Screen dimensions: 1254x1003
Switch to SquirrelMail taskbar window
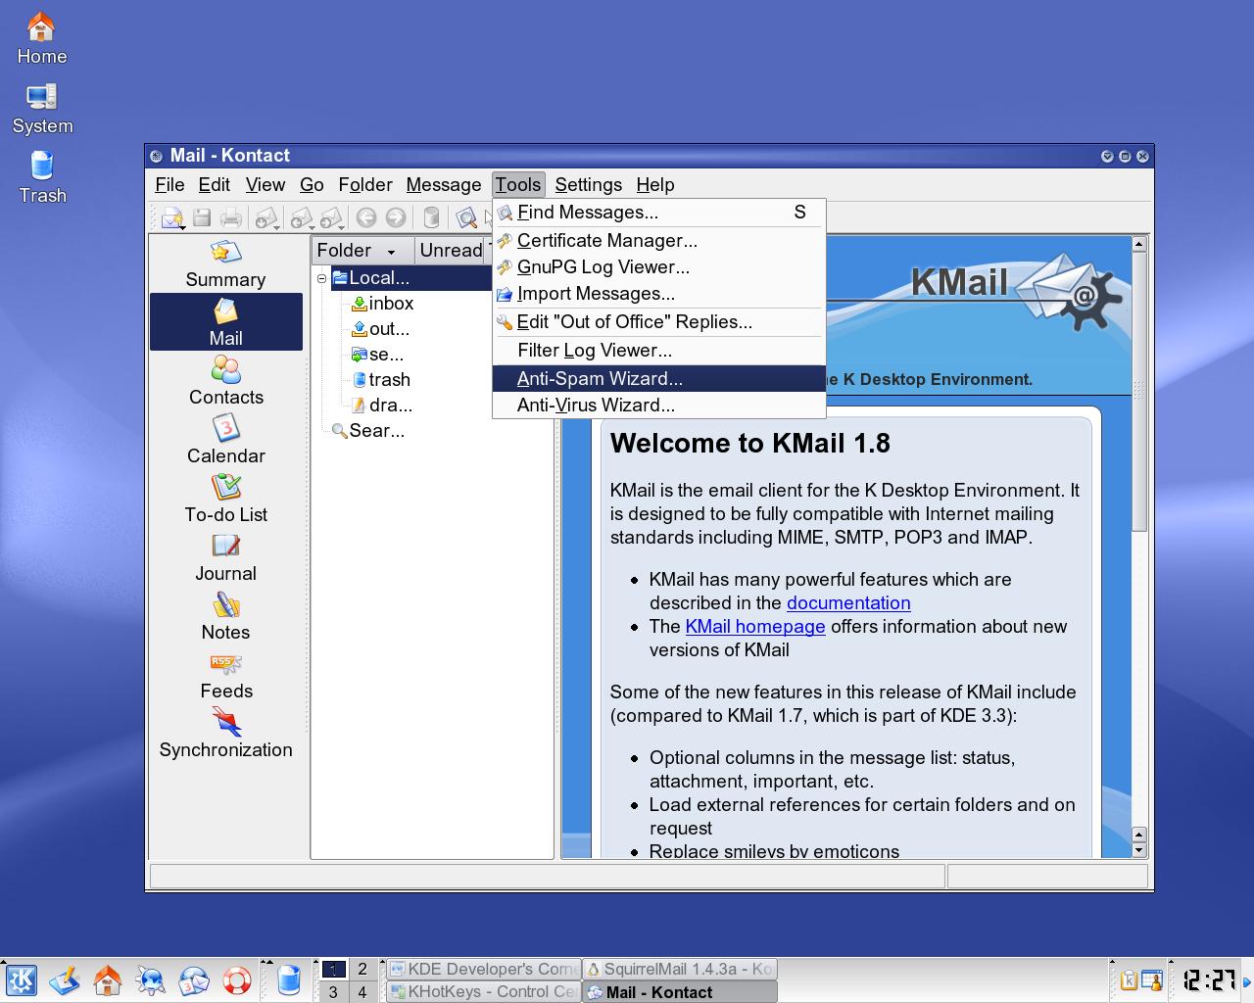tap(680, 969)
